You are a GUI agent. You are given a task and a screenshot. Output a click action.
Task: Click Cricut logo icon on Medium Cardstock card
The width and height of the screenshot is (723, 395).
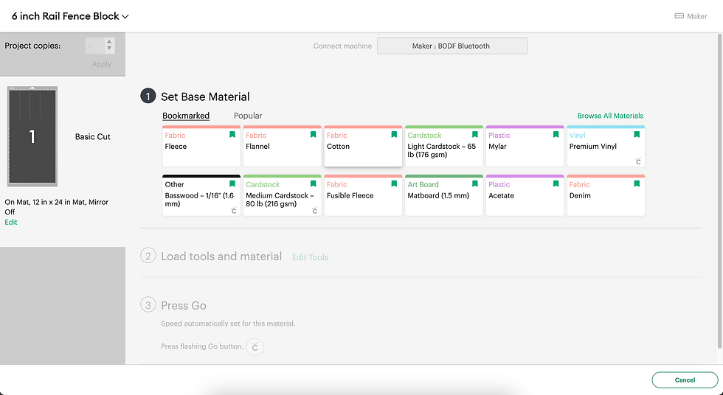point(314,210)
